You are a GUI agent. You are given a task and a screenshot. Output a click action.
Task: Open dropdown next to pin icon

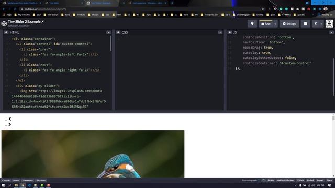[321, 23]
